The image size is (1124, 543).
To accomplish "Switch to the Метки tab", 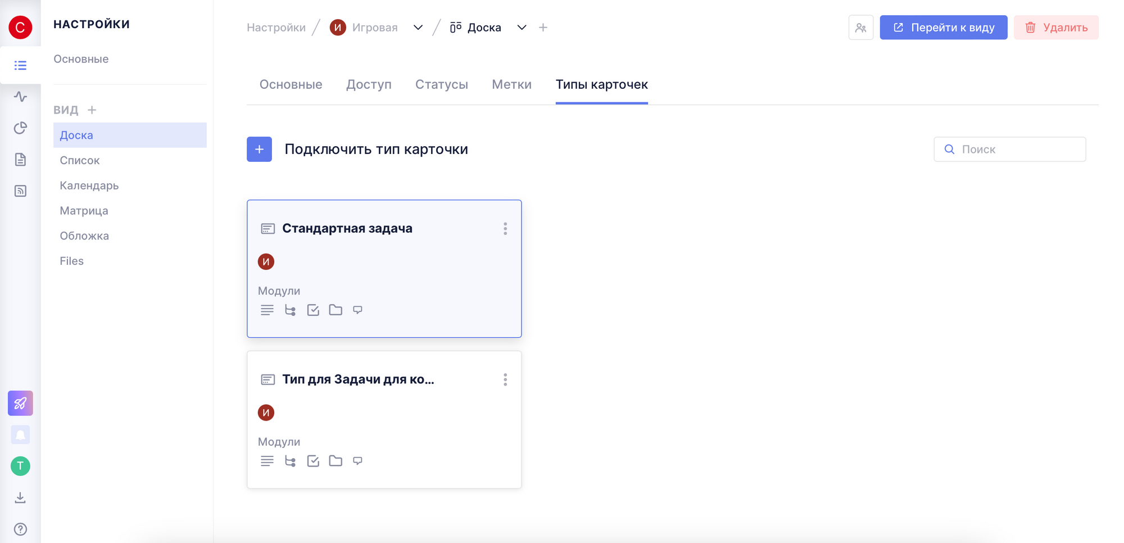I will [511, 84].
